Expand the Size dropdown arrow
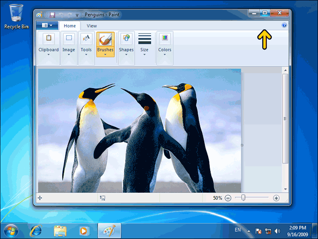 [x=144, y=54]
